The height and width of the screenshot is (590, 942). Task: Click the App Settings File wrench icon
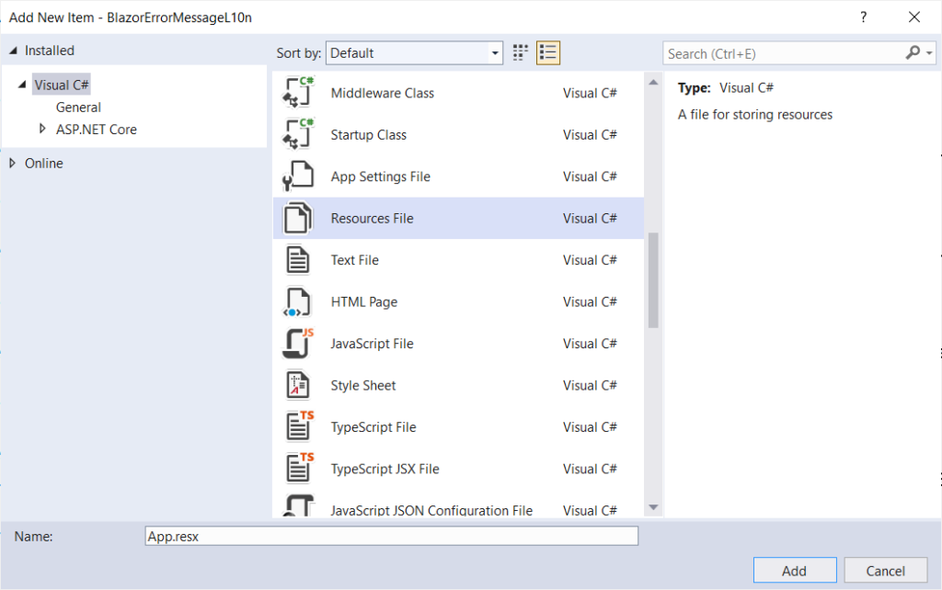(x=298, y=176)
